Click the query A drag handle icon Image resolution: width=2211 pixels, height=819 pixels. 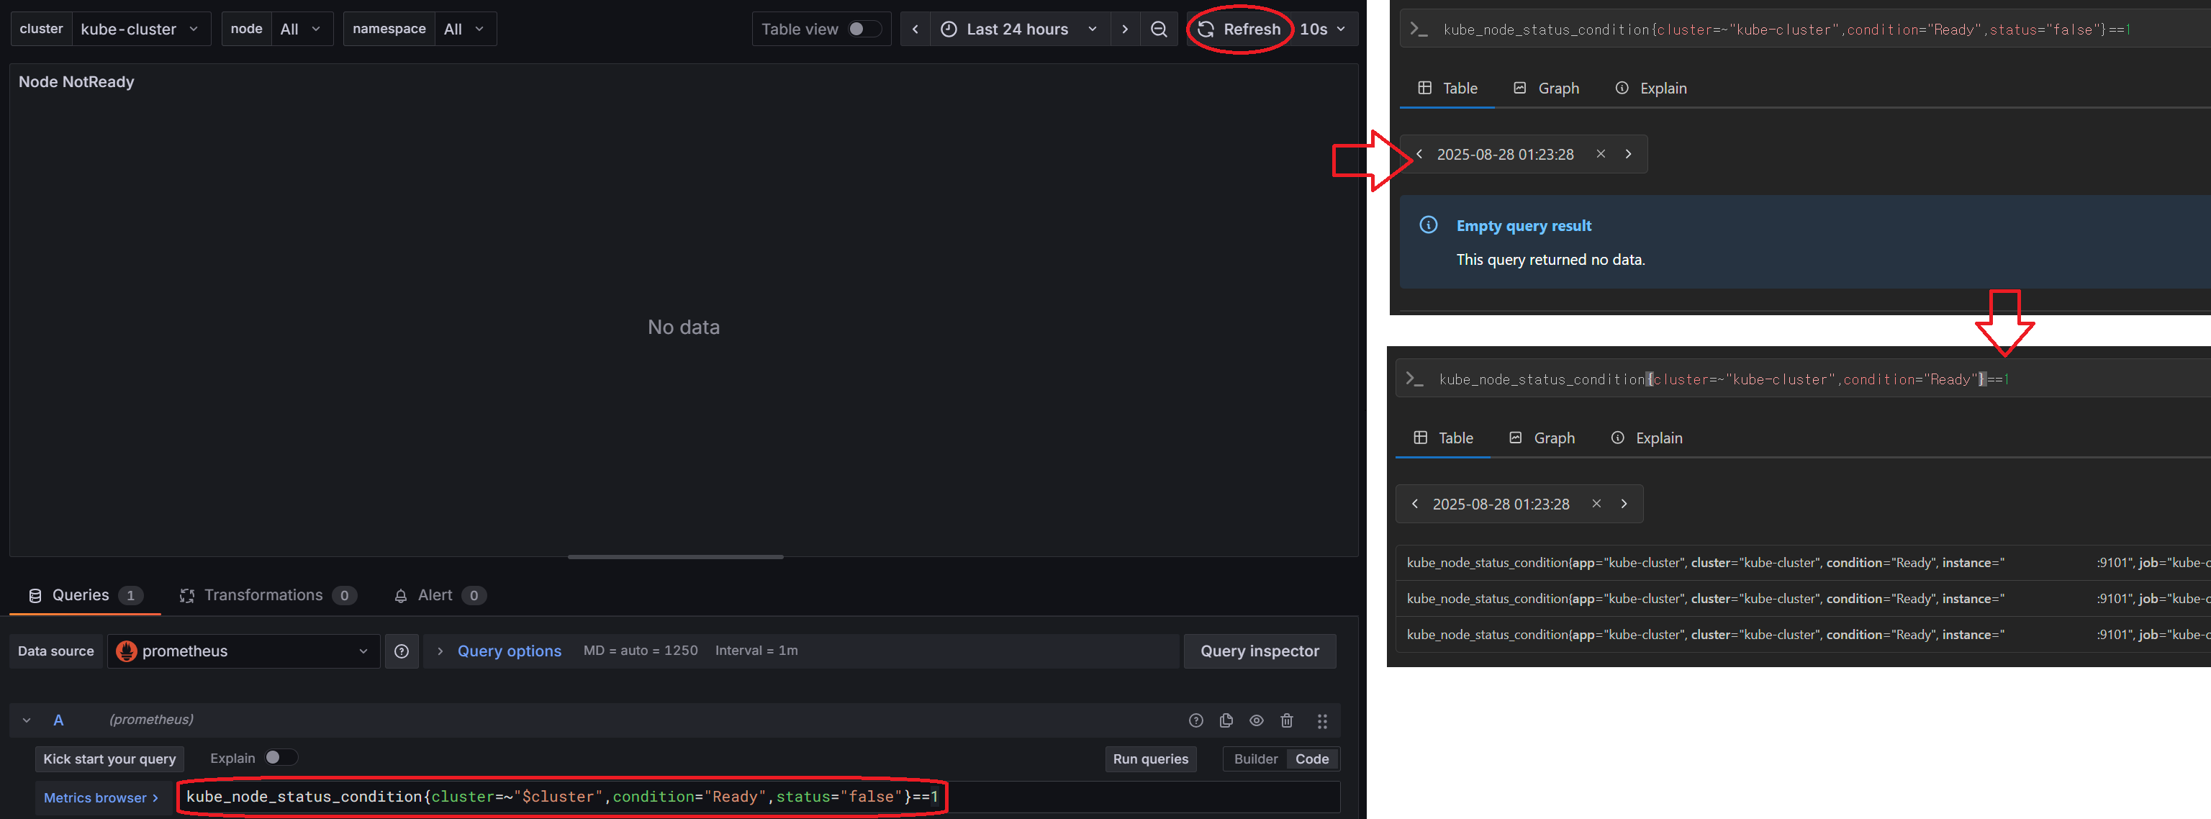point(1322,721)
